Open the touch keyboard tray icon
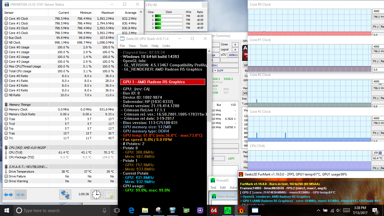The height and width of the screenshot is (216, 384). click(x=347, y=210)
